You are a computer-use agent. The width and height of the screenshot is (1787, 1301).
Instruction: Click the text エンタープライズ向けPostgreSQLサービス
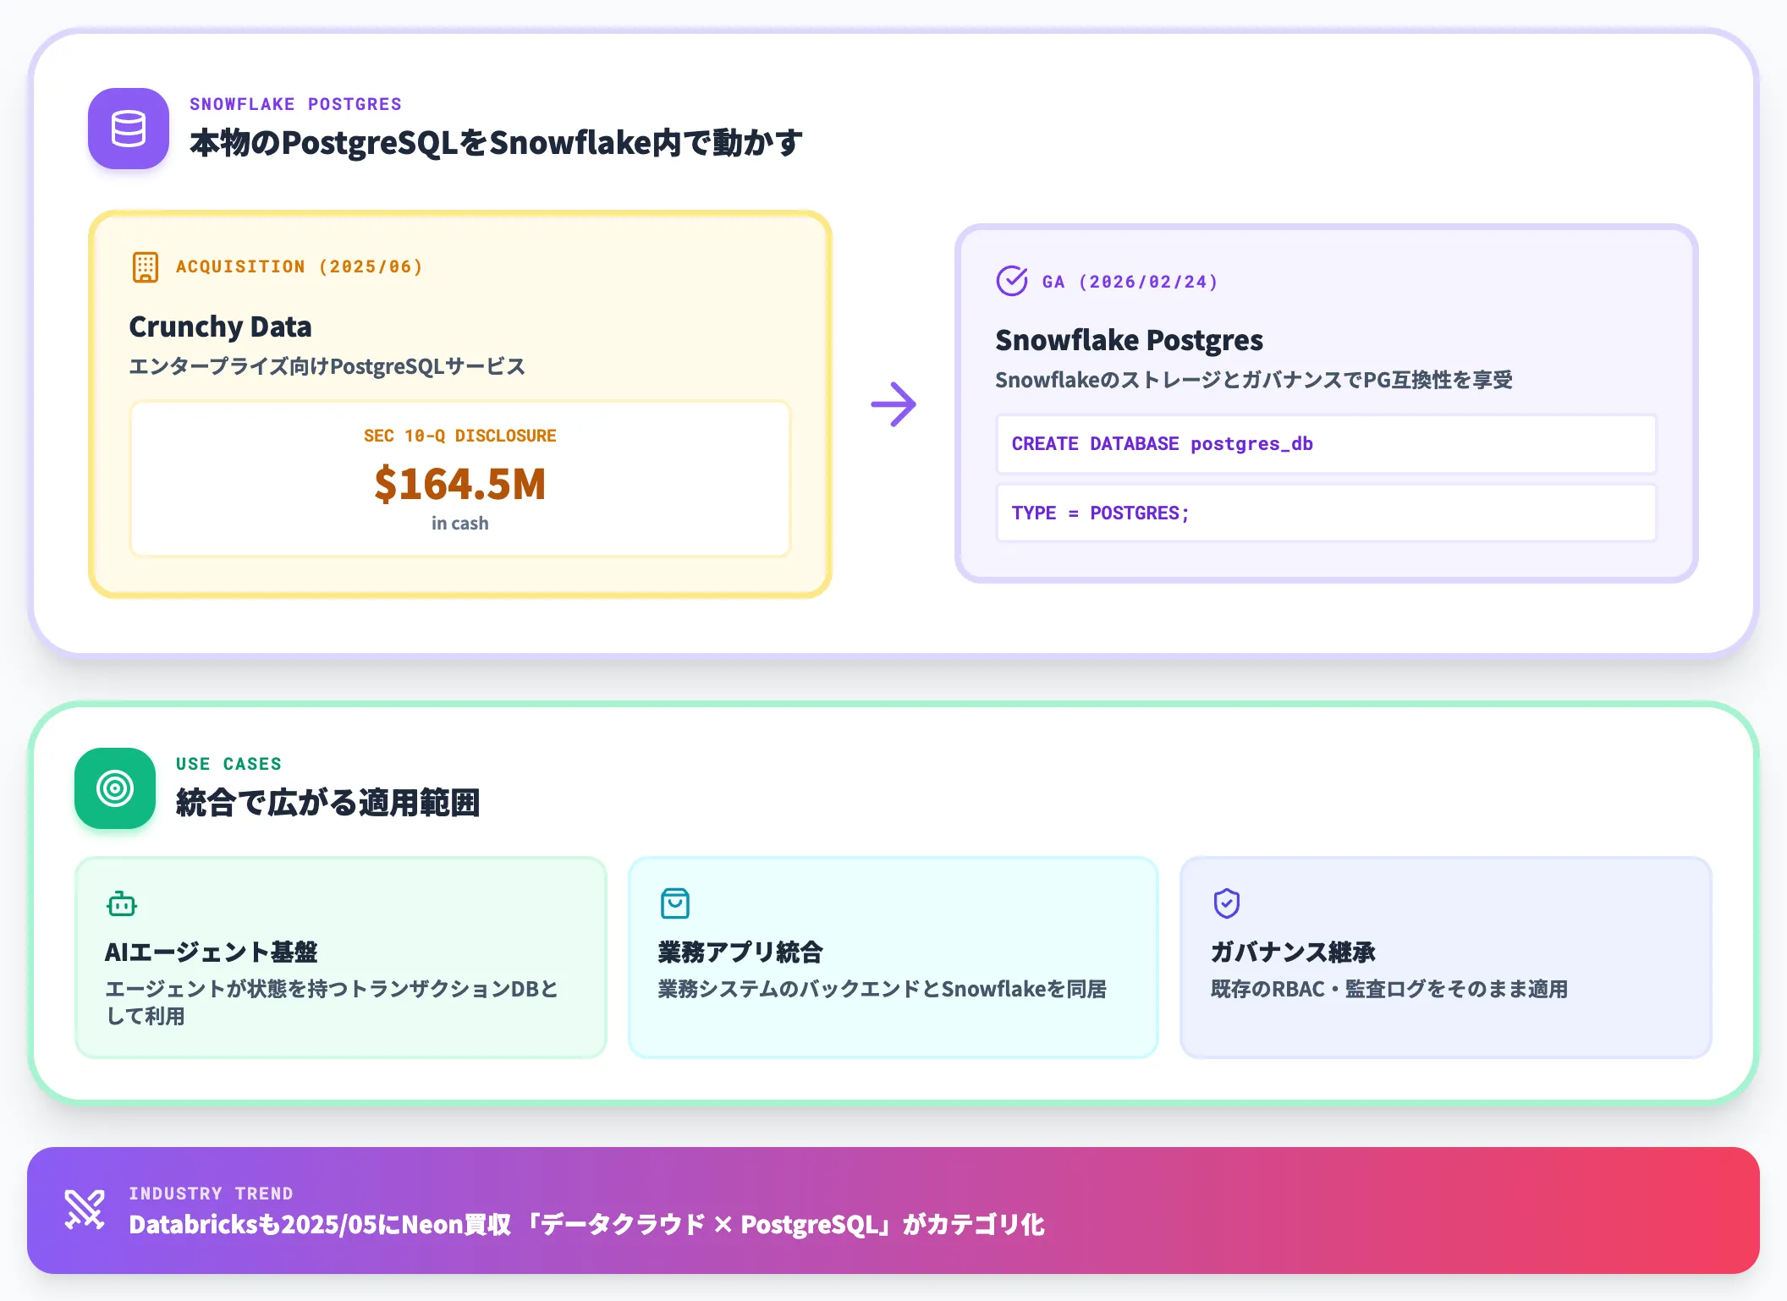coord(327,366)
